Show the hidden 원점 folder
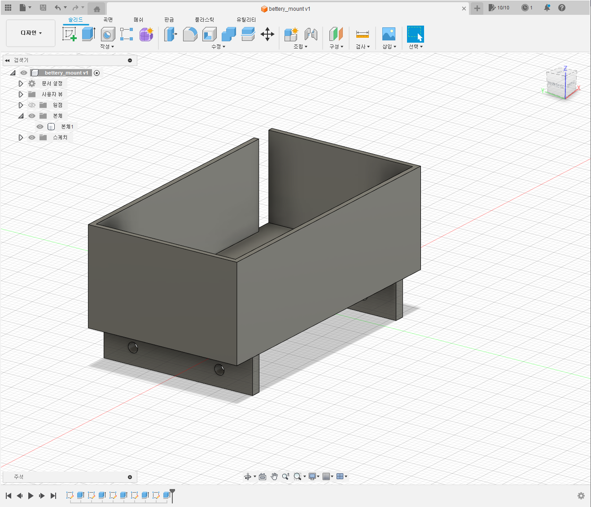 pos(32,105)
